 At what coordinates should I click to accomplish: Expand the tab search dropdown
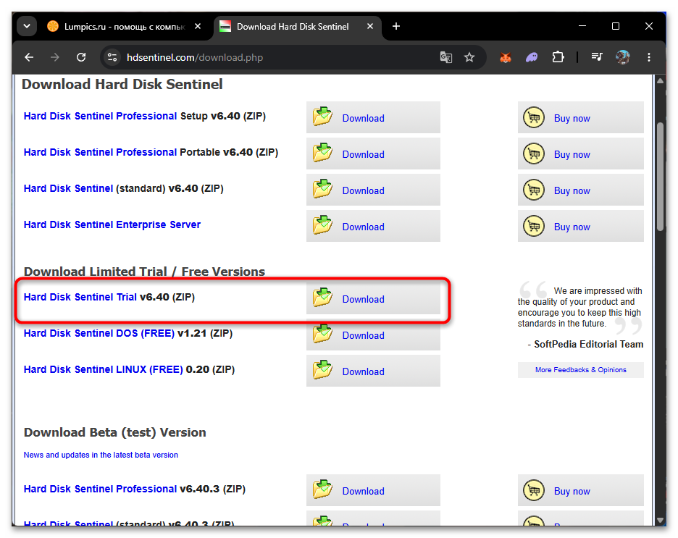pyautogui.click(x=27, y=26)
